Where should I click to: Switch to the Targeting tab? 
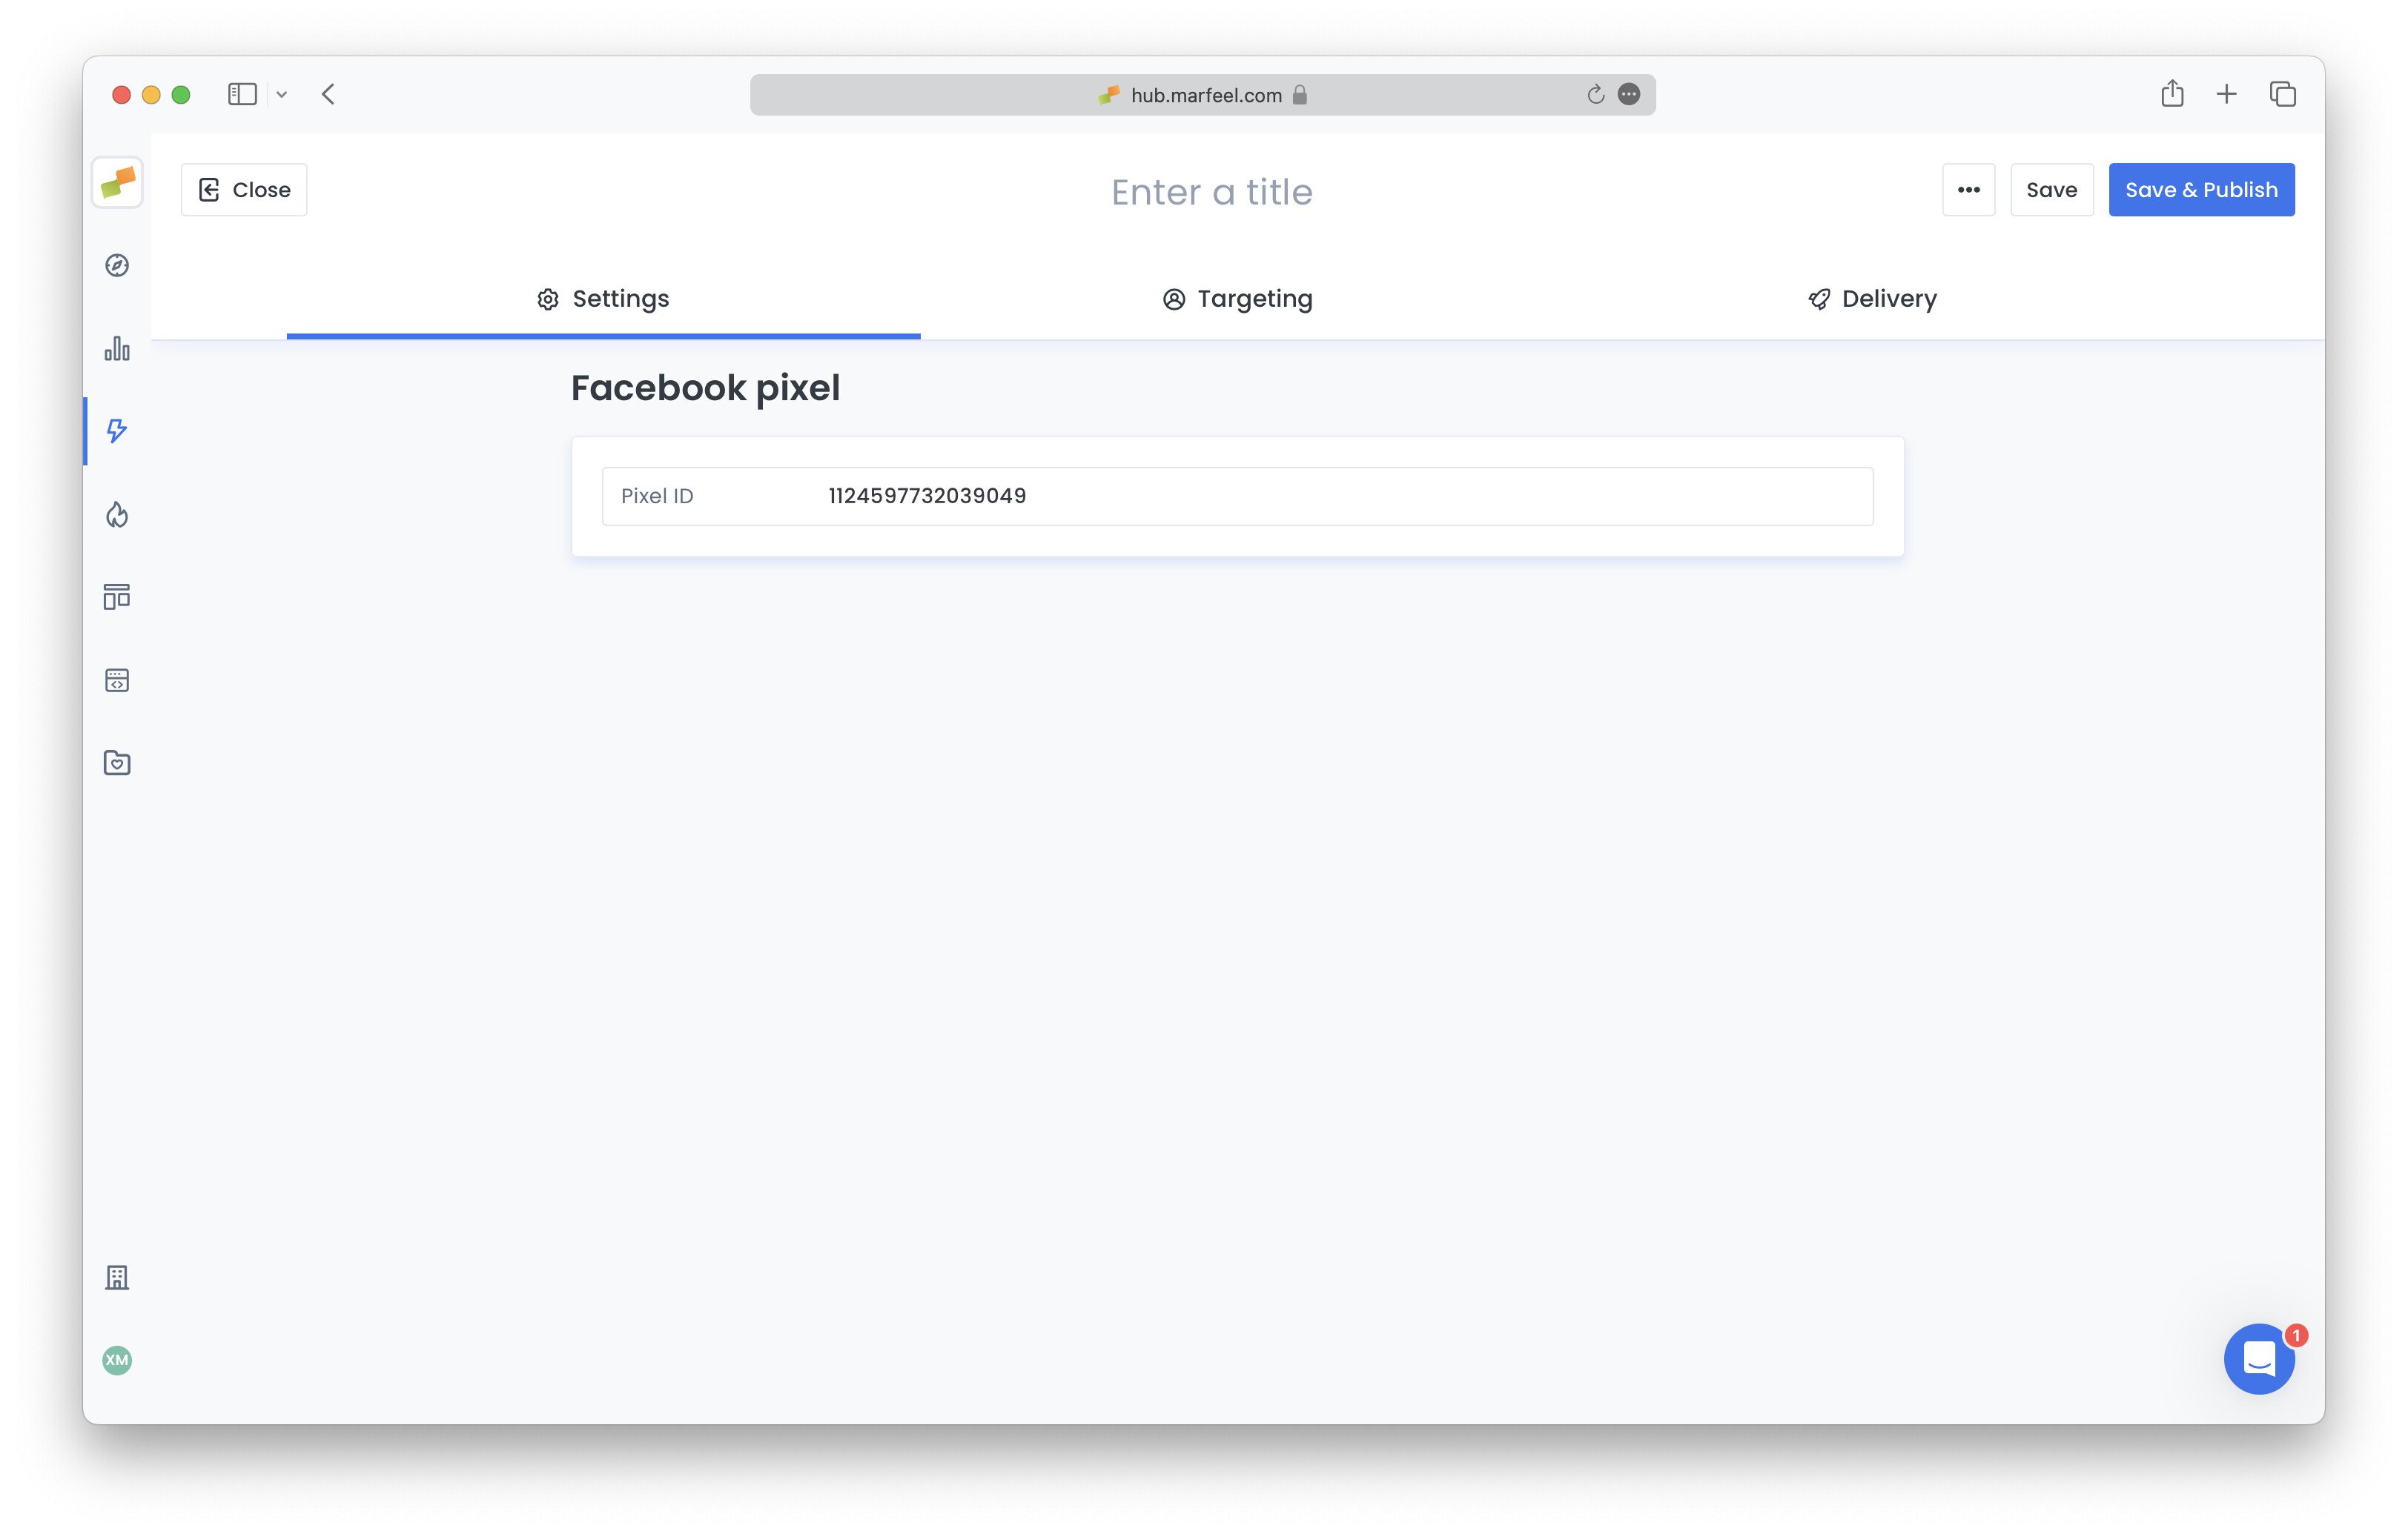click(x=1237, y=298)
